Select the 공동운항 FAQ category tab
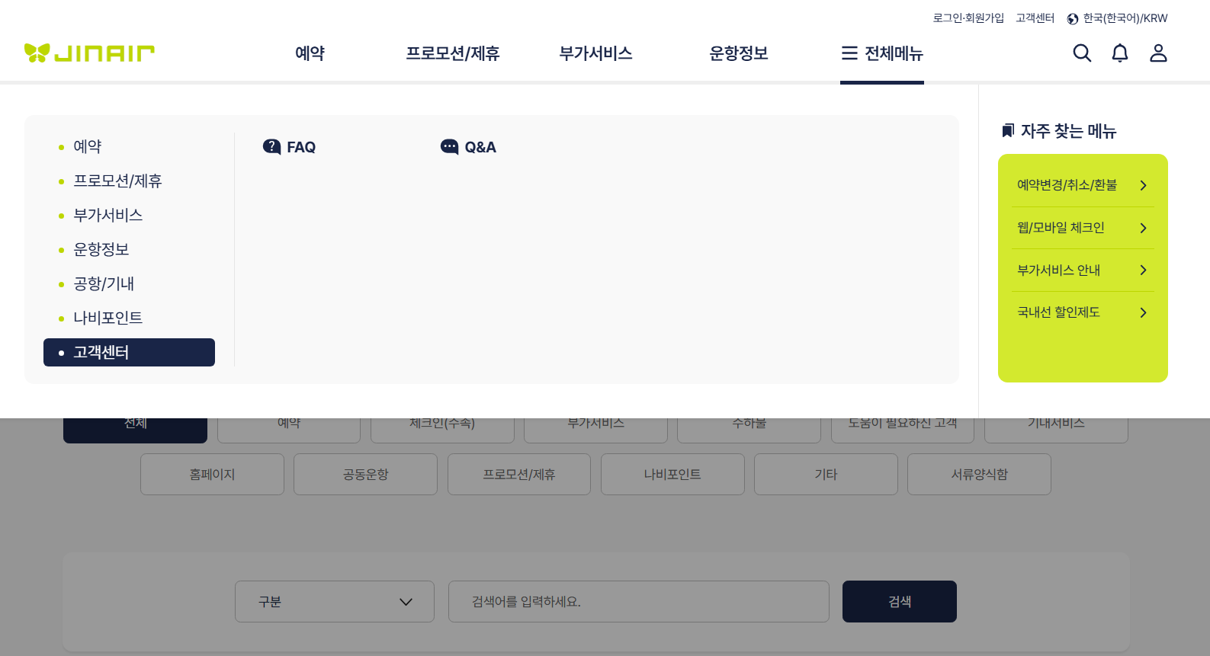1210x656 pixels. (x=365, y=474)
